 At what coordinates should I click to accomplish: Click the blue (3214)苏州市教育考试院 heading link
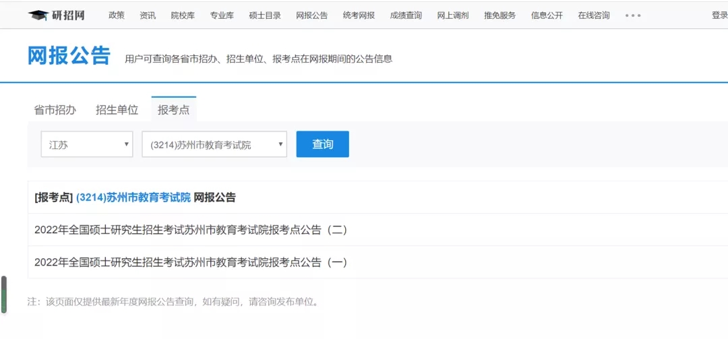(133, 197)
